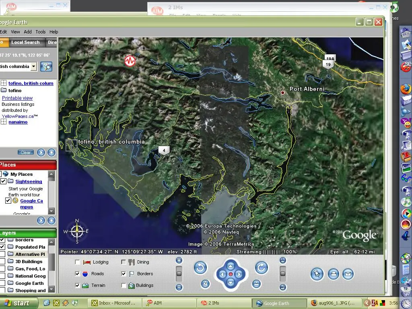Play the Places tour
This screenshot has width=412, height=309.
(x=41, y=220)
